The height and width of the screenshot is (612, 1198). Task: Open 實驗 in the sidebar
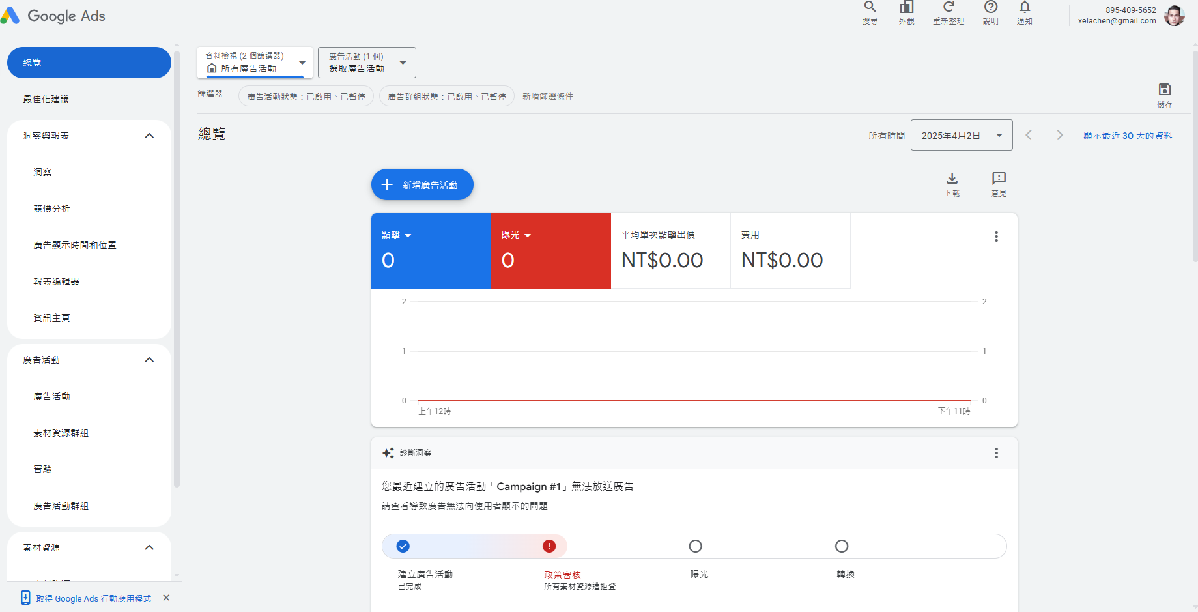pyautogui.click(x=89, y=469)
